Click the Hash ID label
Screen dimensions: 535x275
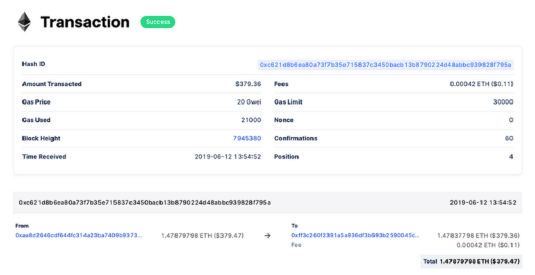[33, 64]
